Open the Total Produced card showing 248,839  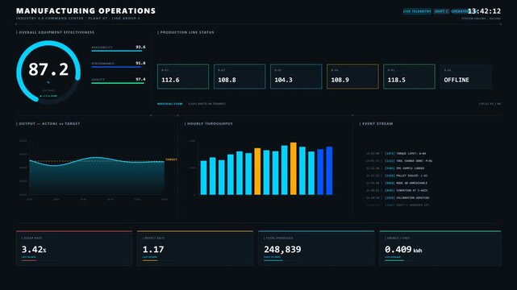(x=316, y=248)
